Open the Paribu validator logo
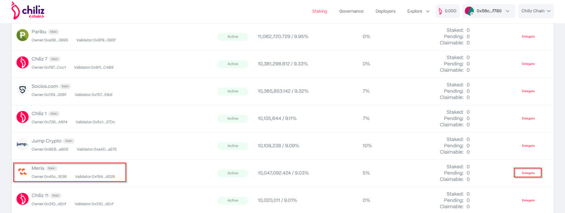Image resolution: width=565 pixels, height=213 pixels. click(x=23, y=35)
